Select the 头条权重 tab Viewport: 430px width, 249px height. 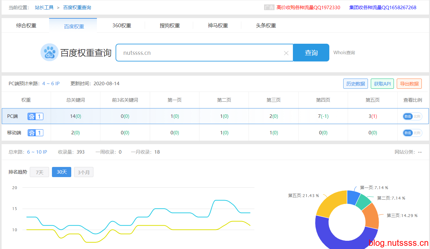[266, 26]
